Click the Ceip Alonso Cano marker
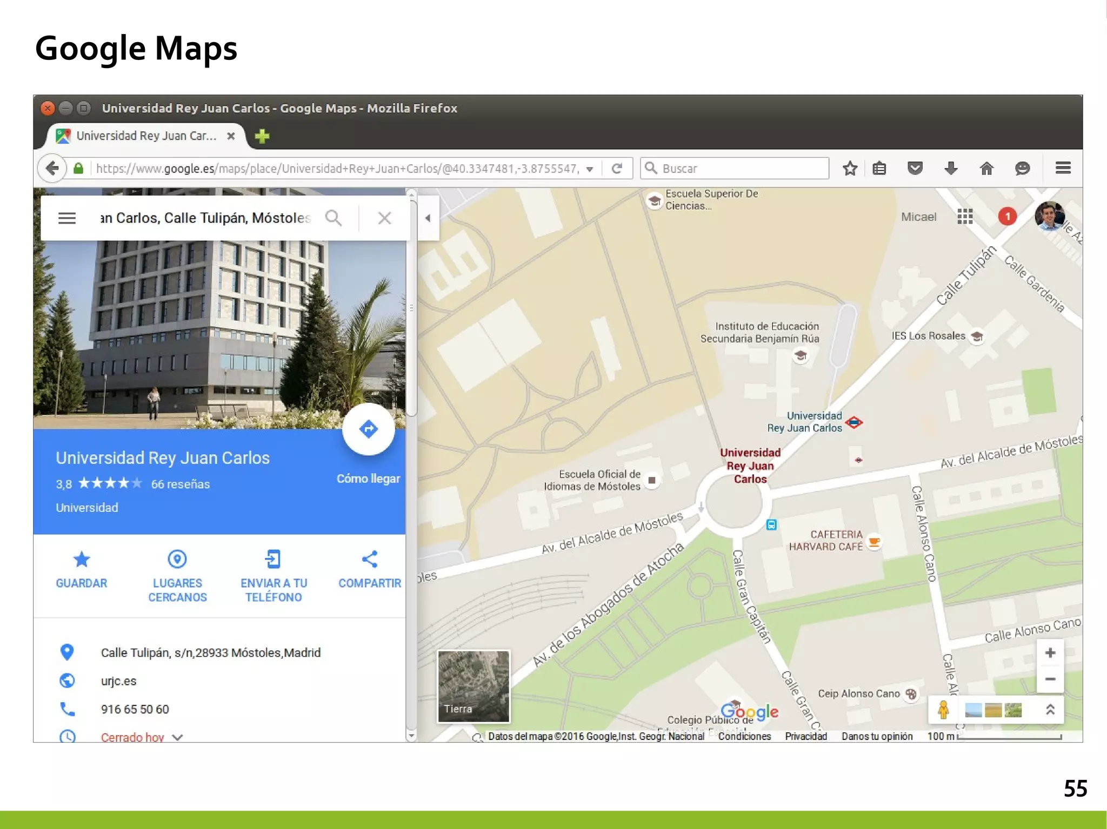The width and height of the screenshot is (1107, 829). pyautogui.click(x=911, y=694)
